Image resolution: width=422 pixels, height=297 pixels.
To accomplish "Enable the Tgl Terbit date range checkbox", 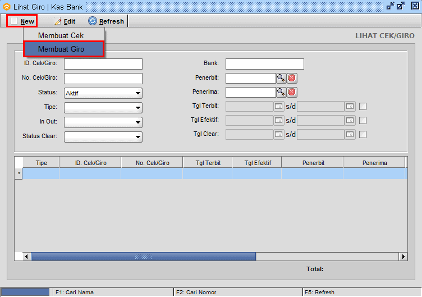I will coord(363,106).
